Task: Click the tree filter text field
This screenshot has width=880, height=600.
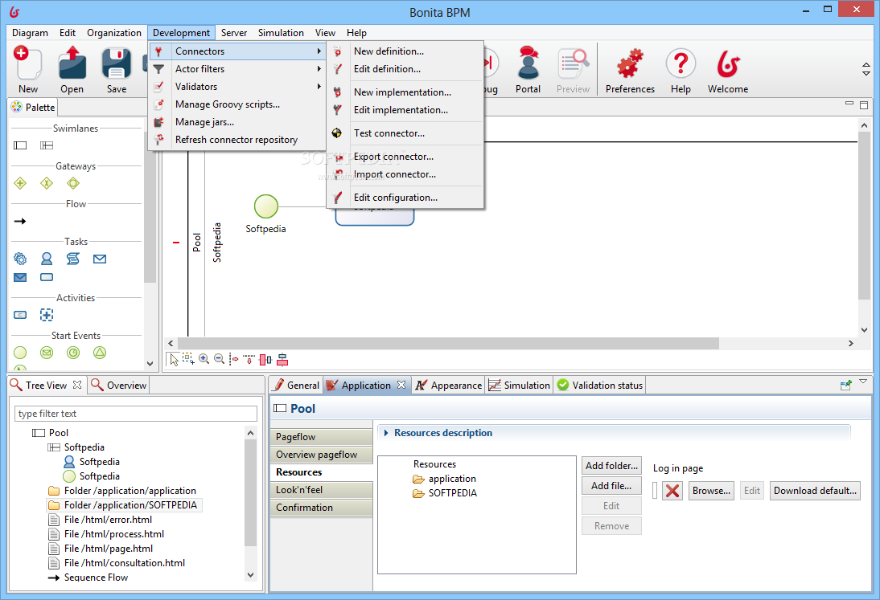Action: pyautogui.click(x=135, y=414)
